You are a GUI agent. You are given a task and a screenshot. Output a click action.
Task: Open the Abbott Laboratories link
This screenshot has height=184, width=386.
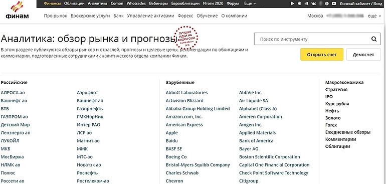tap(186, 93)
